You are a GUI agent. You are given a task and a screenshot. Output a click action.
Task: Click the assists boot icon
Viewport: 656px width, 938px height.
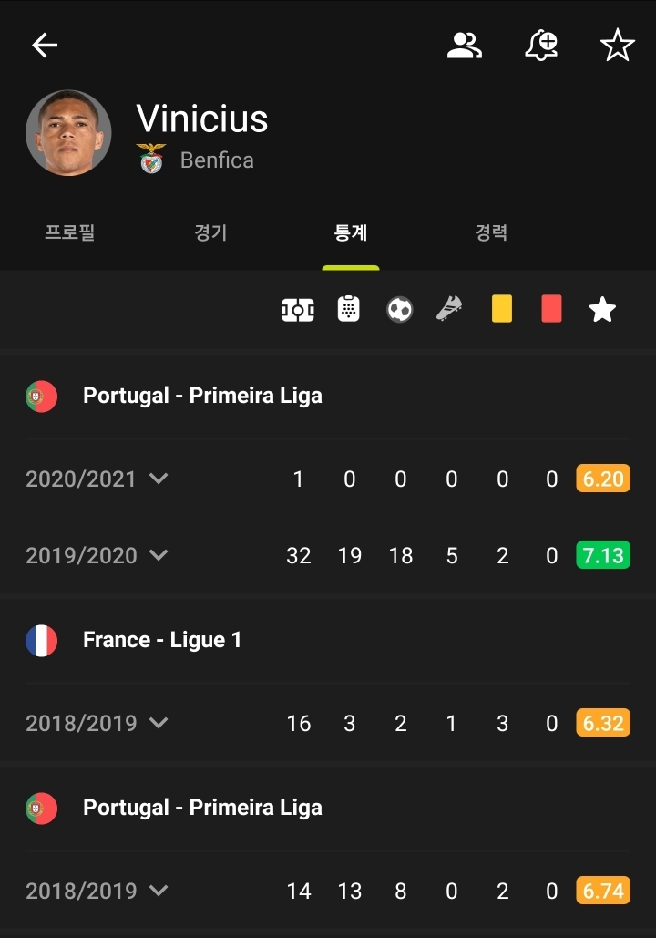450,310
